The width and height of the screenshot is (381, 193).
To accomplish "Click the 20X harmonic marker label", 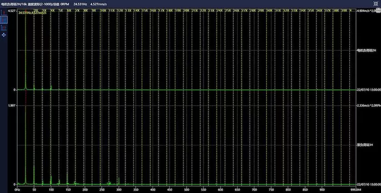I will [x=186, y=10].
